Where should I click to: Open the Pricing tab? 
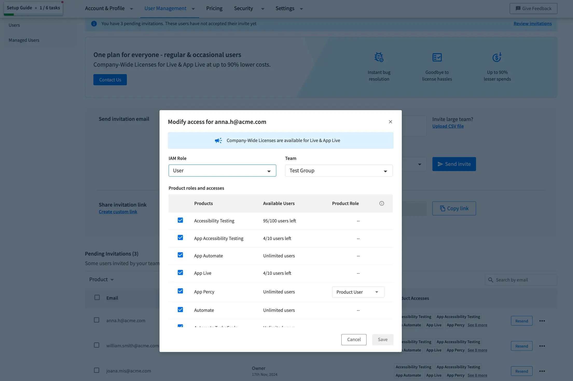click(214, 8)
